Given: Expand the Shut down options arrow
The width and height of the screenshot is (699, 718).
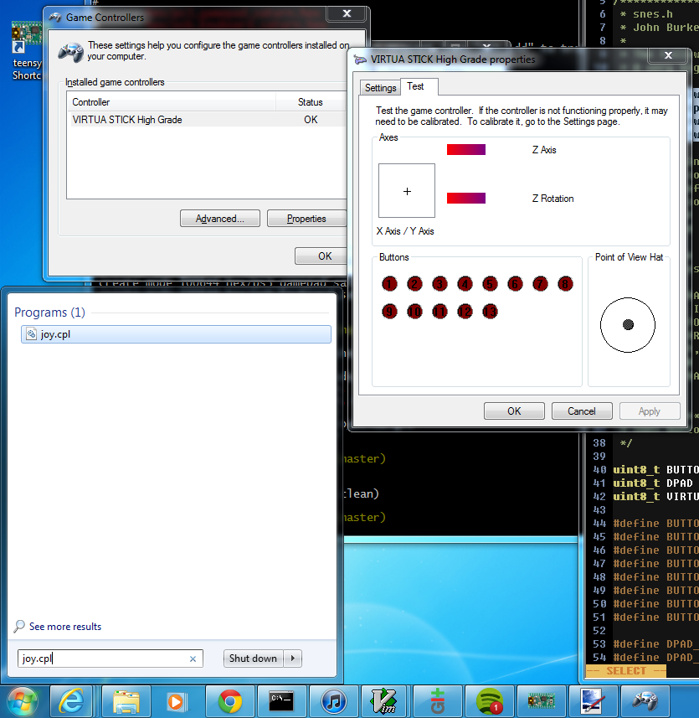Looking at the screenshot, I should click(293, 659).
